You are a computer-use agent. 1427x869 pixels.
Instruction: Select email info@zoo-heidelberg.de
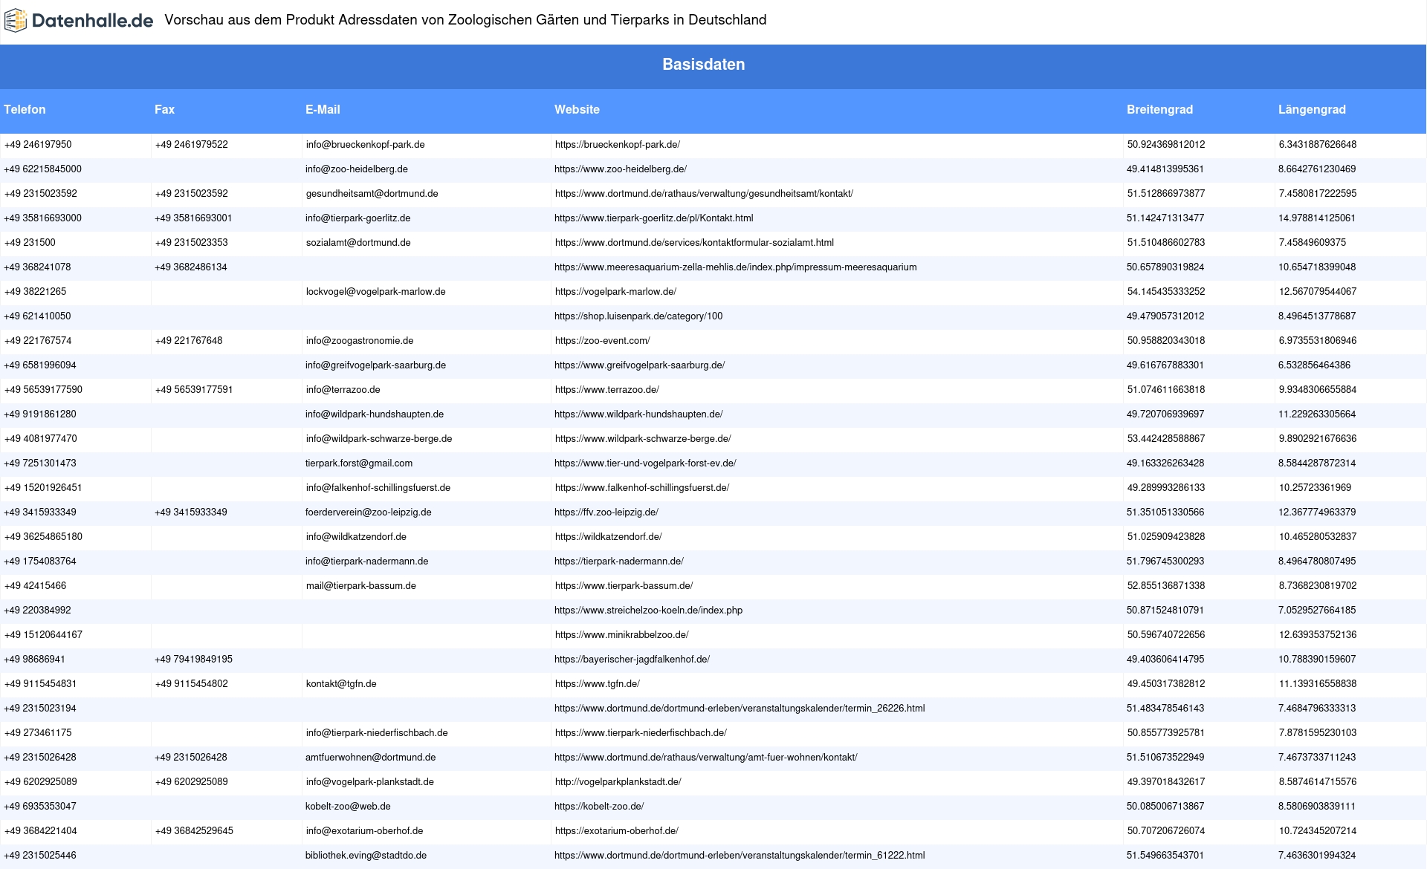[357, 169]
